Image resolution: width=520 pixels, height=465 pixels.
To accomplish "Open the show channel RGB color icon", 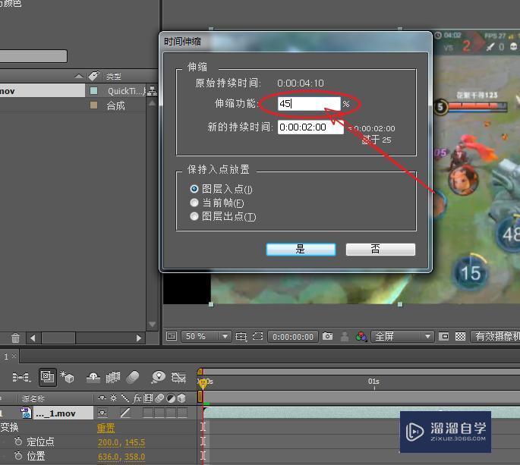I will tap(361, 336).
